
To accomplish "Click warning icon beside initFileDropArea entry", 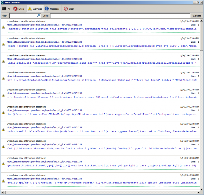I will click(3, 44).
